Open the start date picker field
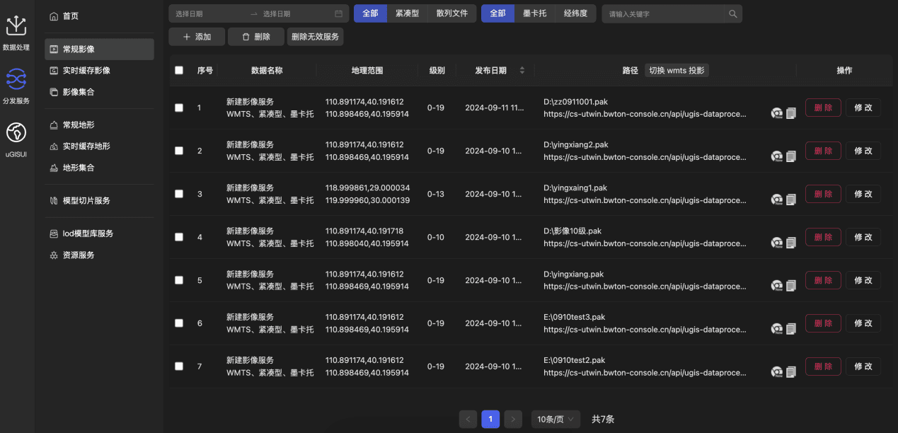 (209, 13)
